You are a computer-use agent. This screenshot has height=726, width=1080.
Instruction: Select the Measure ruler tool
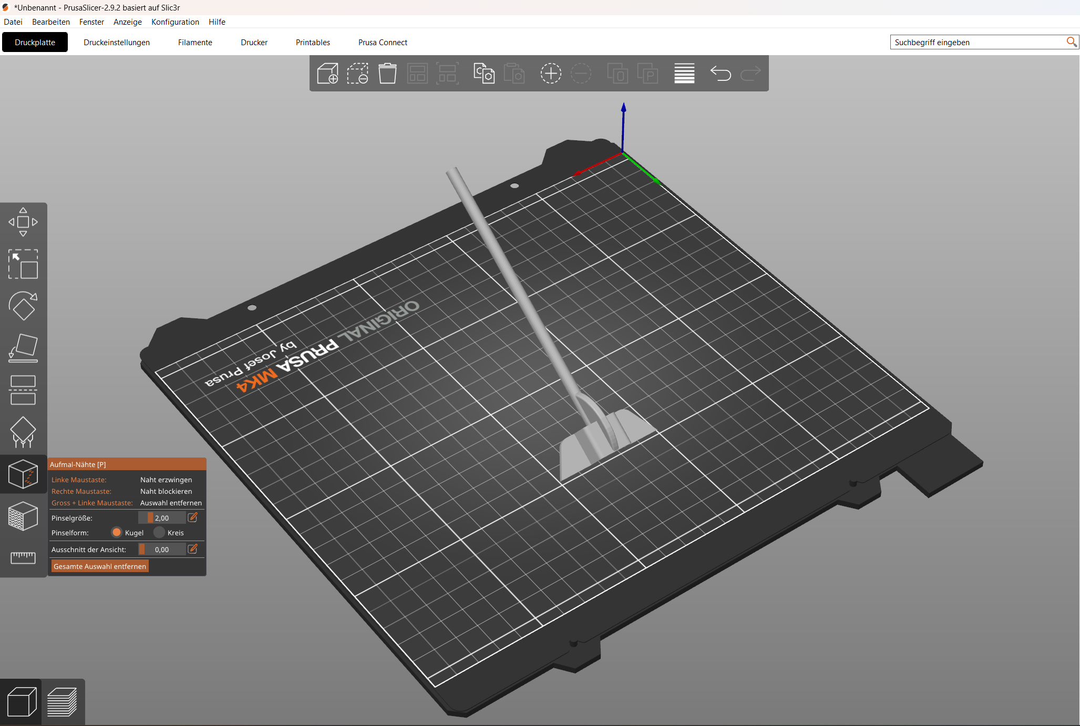click(23, 557)
